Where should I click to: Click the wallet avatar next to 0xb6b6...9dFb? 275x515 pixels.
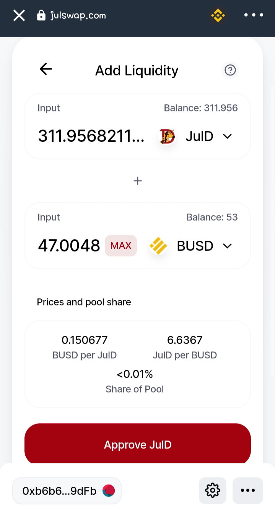click(109, 491)
